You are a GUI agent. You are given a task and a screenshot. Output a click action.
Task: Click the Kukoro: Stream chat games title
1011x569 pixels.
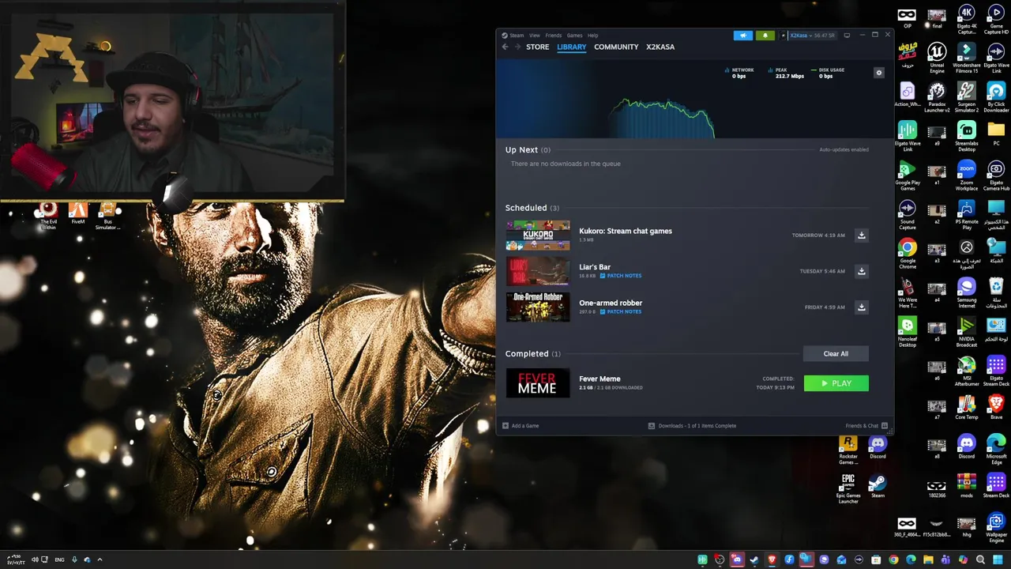[626, 231]
